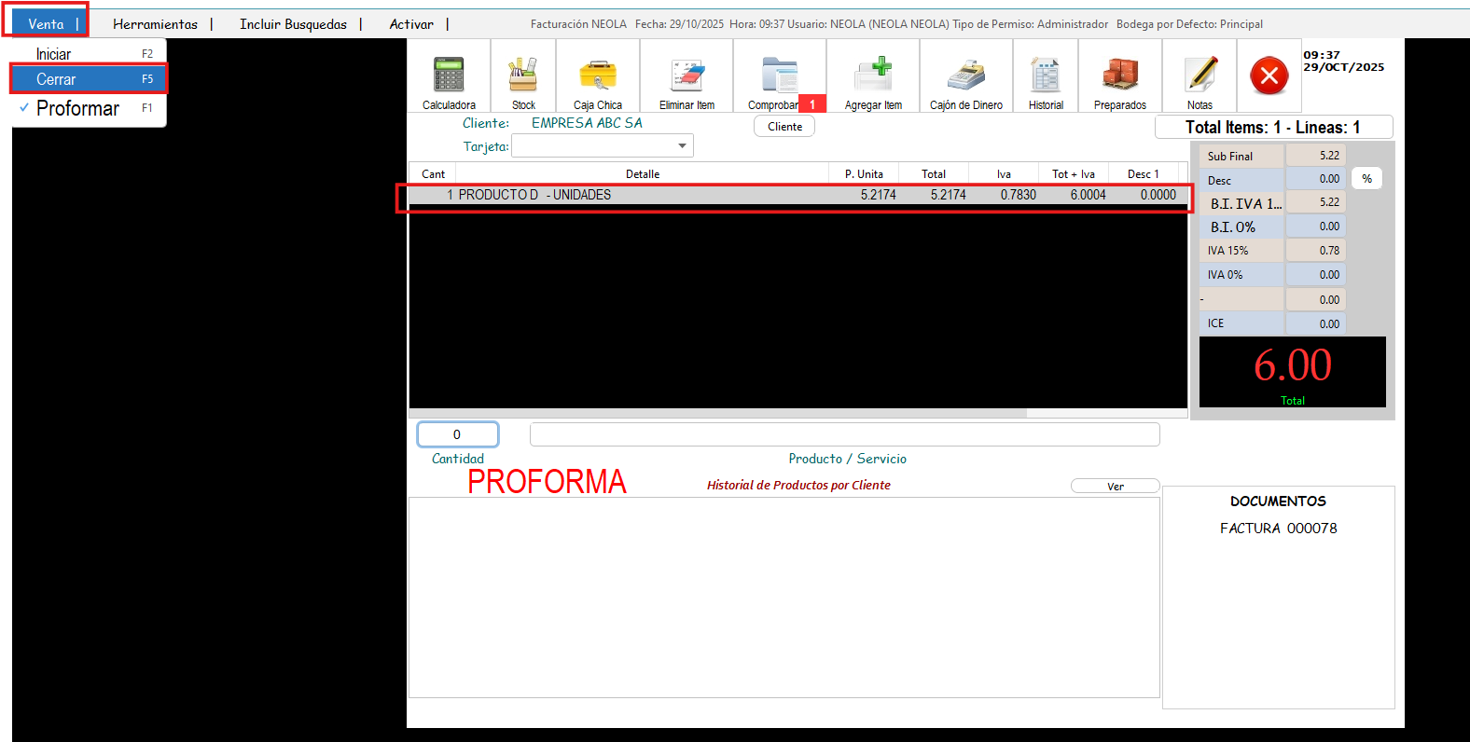Click the red X close icon
Screen dimensions: 1470x742
[1269, 76]
